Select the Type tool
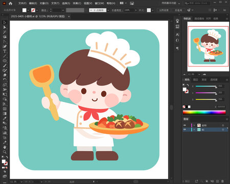Screen dimensions: 230x184 pos(5,51)
